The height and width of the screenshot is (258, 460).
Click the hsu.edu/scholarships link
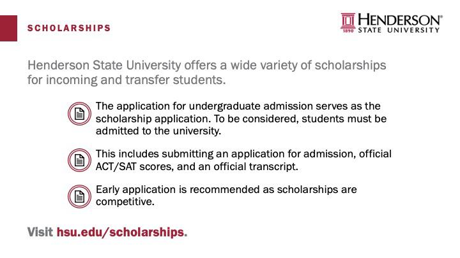pyautogui.click(x=121, y=233)
